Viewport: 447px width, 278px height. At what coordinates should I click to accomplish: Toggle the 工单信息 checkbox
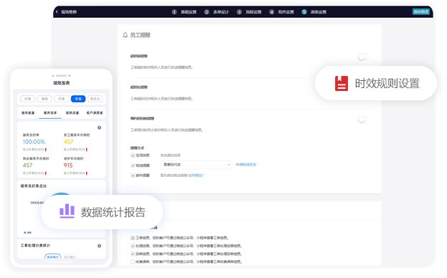coord(133,238)
